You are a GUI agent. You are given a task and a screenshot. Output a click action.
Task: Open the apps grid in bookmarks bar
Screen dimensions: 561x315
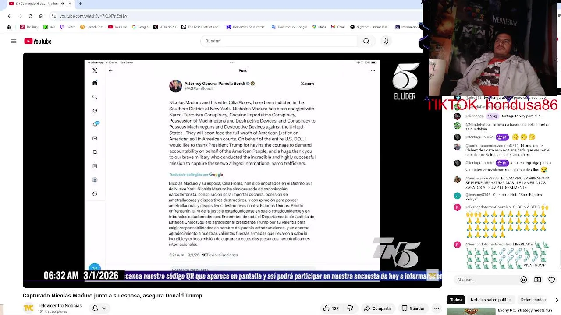9,27
